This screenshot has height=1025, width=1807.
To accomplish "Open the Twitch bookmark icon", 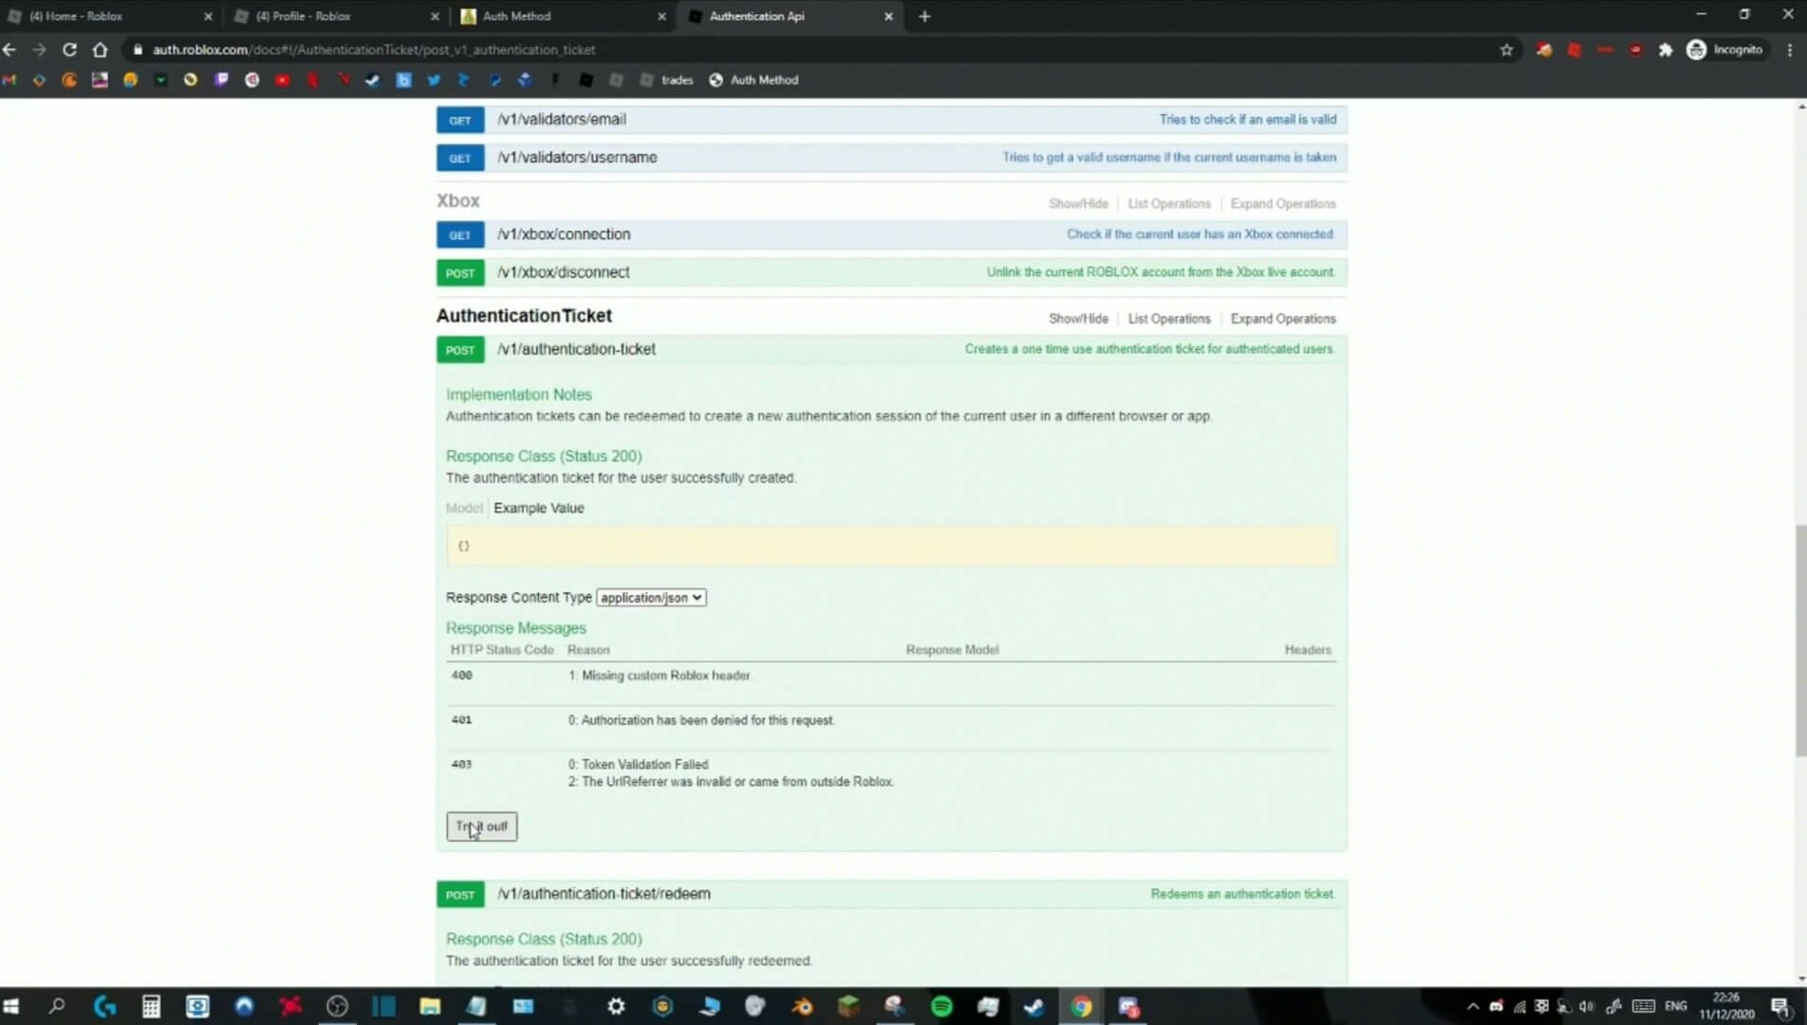I will (x=221, y=81).
